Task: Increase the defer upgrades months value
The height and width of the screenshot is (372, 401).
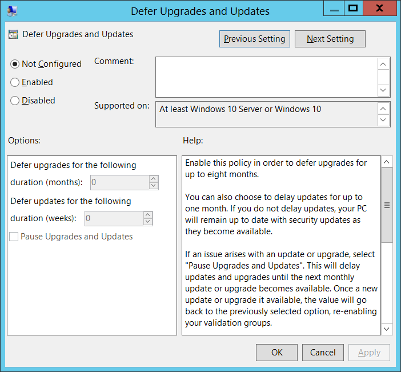Action: (x=153, y=179)
